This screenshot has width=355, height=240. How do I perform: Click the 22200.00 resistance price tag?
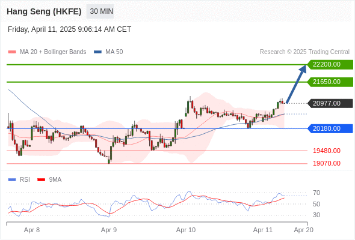coord(330,65)
